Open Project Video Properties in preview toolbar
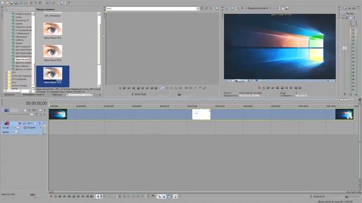 click(x=227, y=8)
